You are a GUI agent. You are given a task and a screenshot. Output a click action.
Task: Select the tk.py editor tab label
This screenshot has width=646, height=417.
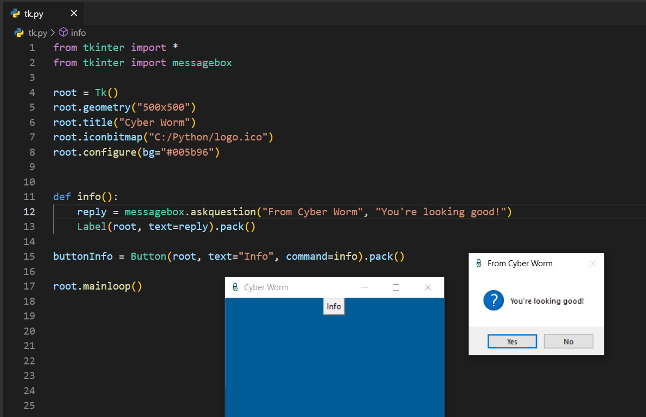[x=34, y=14]
